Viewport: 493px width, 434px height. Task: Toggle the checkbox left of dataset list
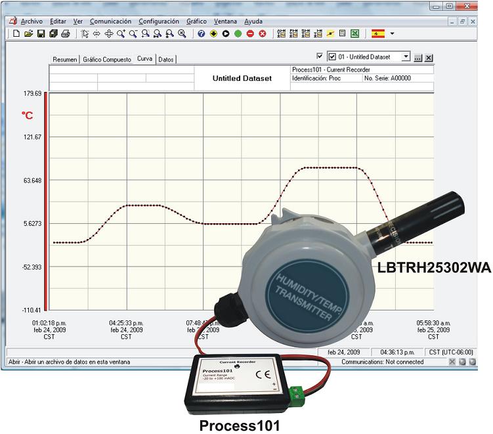320,56
